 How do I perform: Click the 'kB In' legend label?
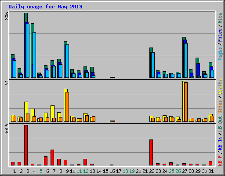pyautogui.click(x=220, y=143)
